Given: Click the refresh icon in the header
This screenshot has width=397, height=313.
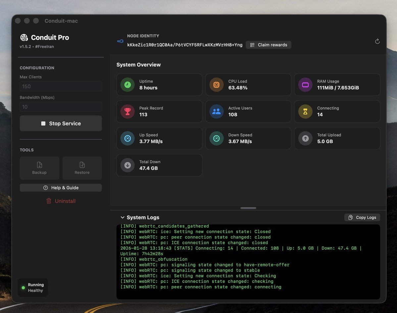Looking at the screenshot, I should [x=377, y=41].
